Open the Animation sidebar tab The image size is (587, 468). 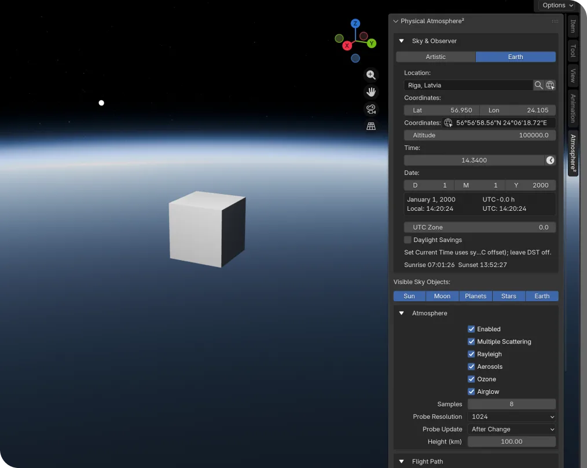[573, 108]
